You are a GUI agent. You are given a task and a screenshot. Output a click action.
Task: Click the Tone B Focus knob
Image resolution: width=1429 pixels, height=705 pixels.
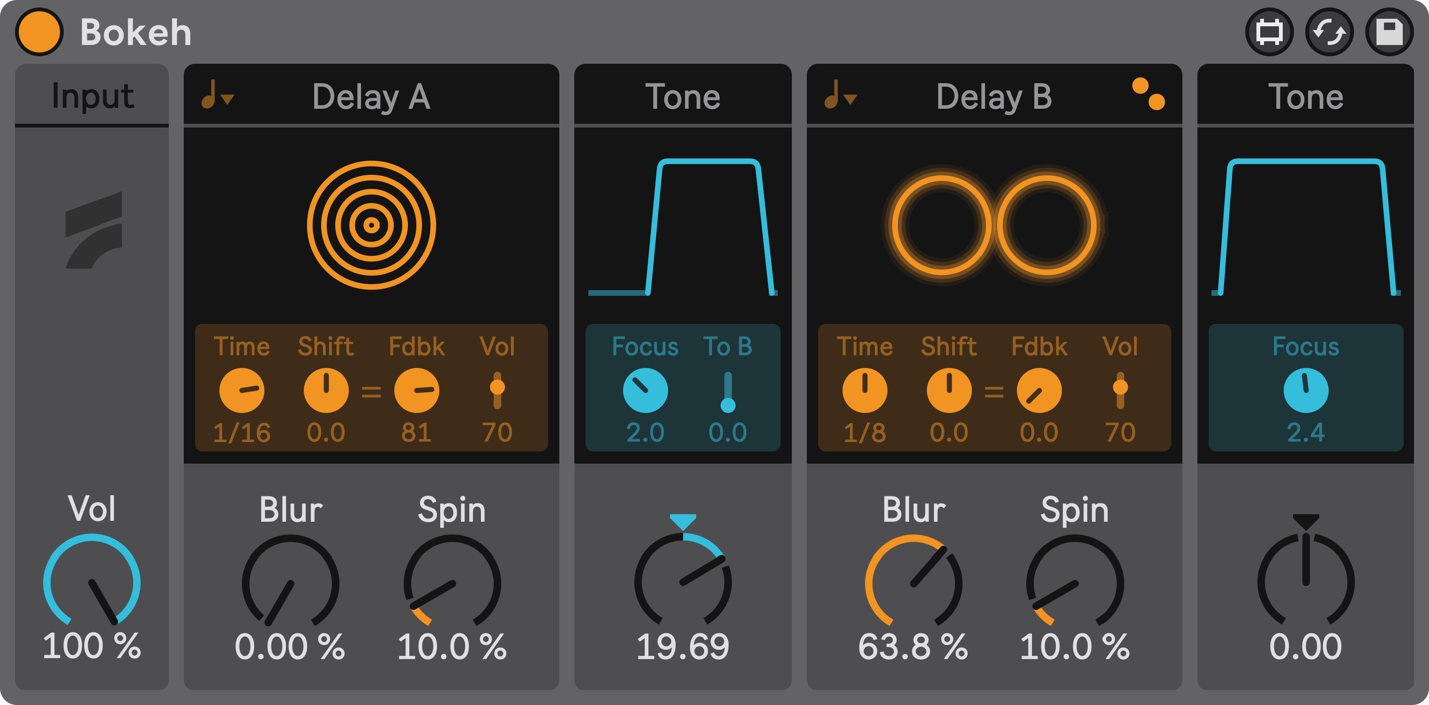point(1306,390)
